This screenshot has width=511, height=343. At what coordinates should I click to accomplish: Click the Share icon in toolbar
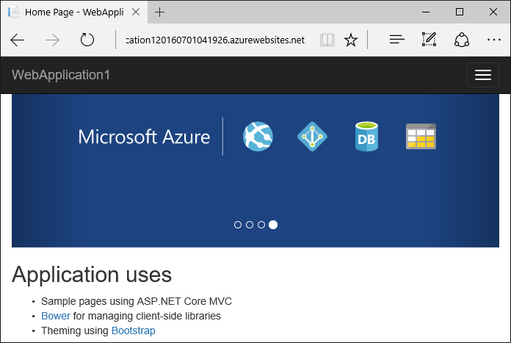[461, 40]
